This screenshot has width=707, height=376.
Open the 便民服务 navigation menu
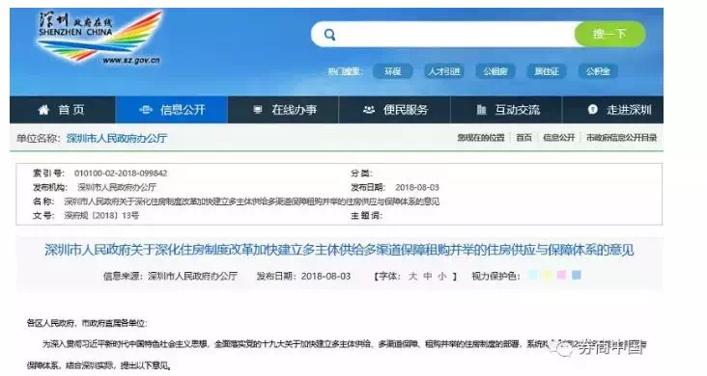394,109
